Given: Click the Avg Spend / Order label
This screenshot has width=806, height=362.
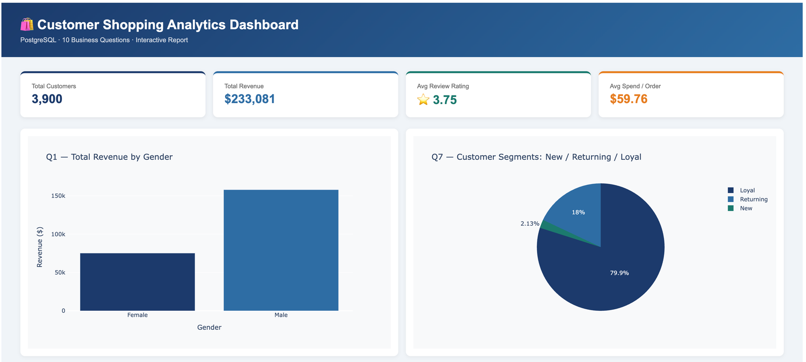Looking at the screenshot, I should coord(635,86).
